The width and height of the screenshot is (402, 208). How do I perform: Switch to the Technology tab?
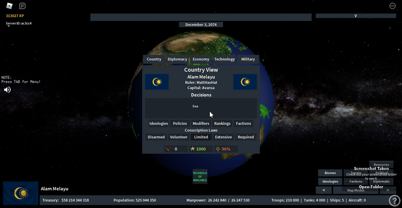click(x=224, y=59)
